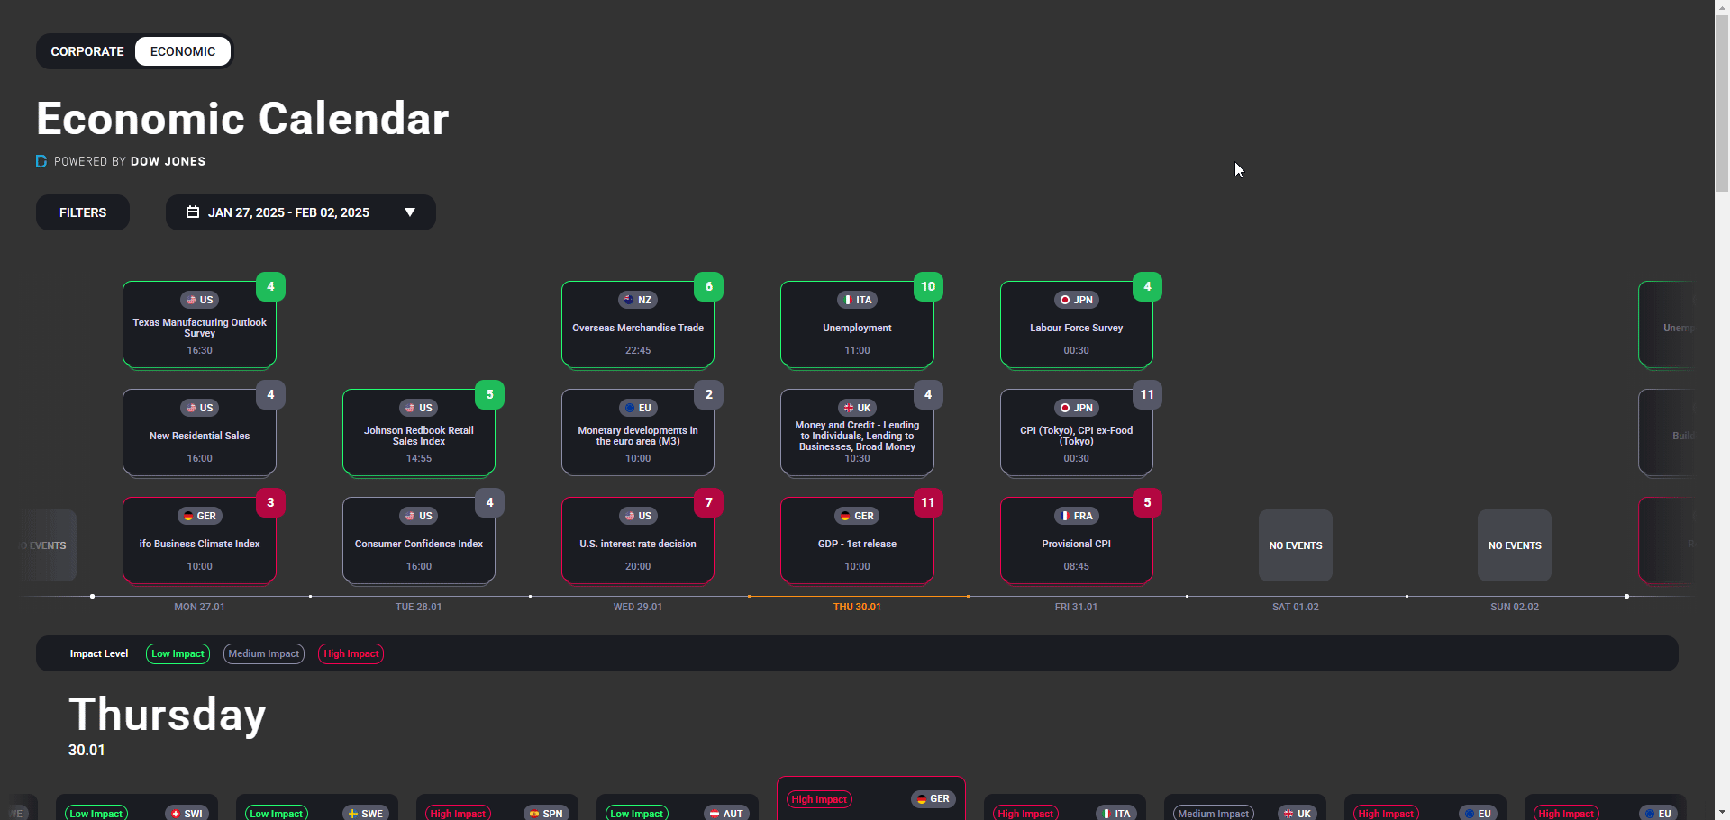Expand the date range dropdown arrow
Viewport: 1730px width, 820px height.
click(x=410, y=212)
